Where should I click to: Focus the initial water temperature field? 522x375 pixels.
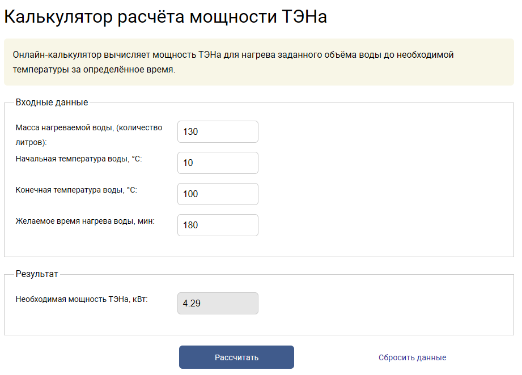(x=218, y=163)
